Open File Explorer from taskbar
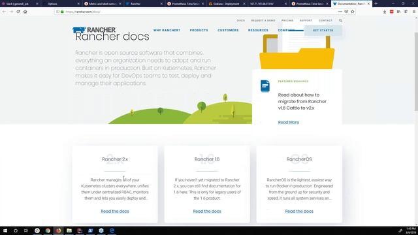Screen dimensions: 418x235 point(69,230)
